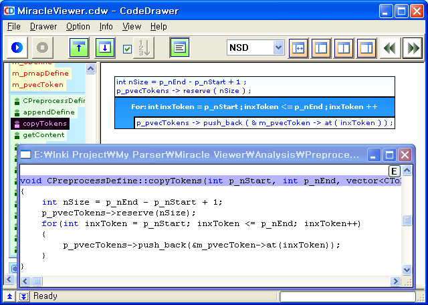Click the blue run/play toolbar icon
The image size is (428, 305).
click(x=17, y=47)
